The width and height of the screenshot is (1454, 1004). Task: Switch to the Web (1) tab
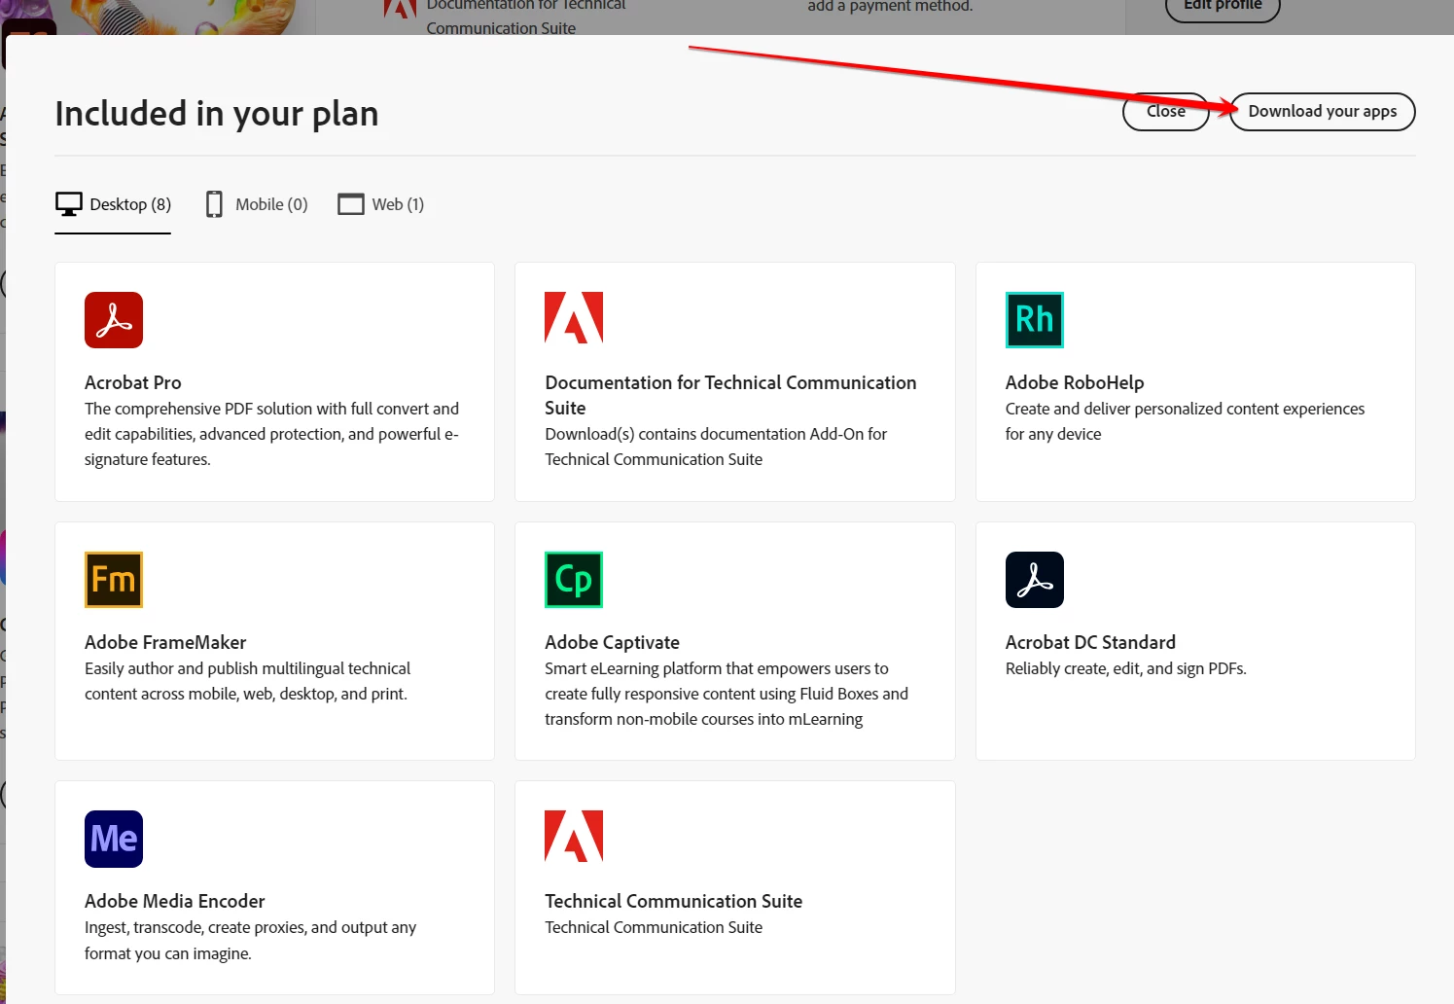[x=380, y=204]
